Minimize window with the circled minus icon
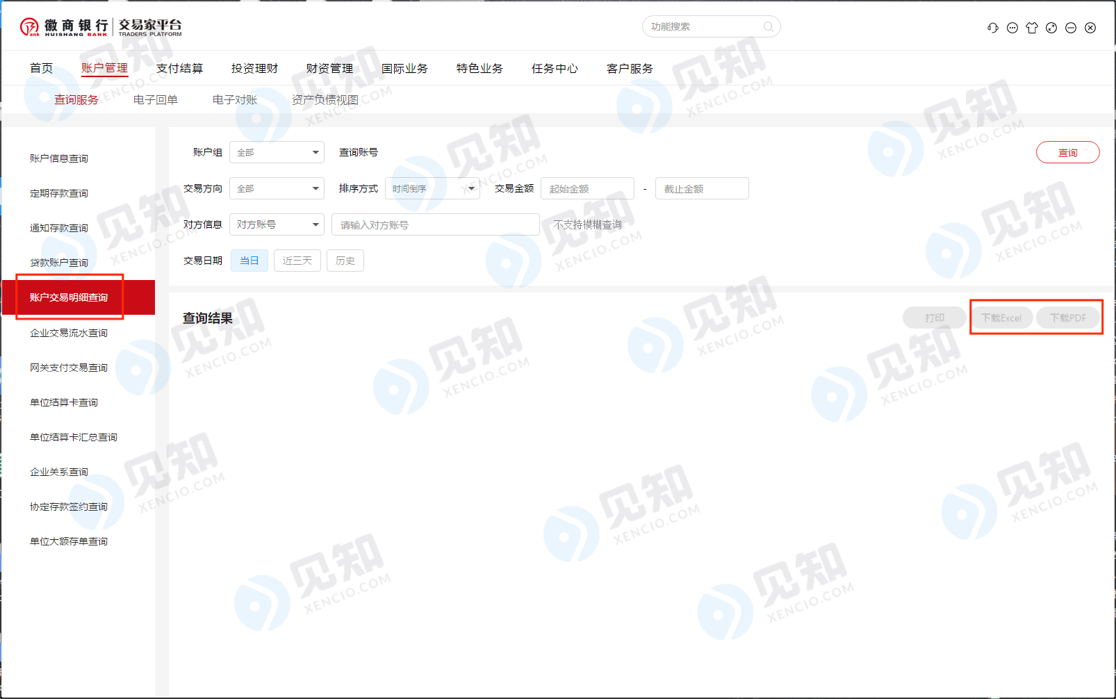Image resolution: width=1116 pixels, height=699 pixels. point(1071,28)
